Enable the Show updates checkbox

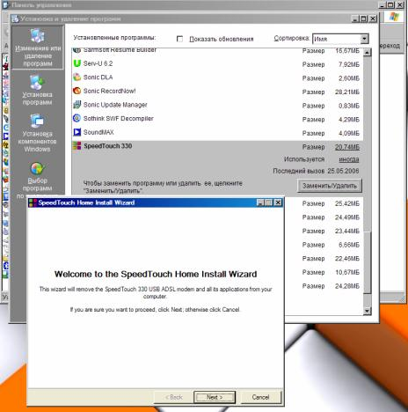coord(179,39)
